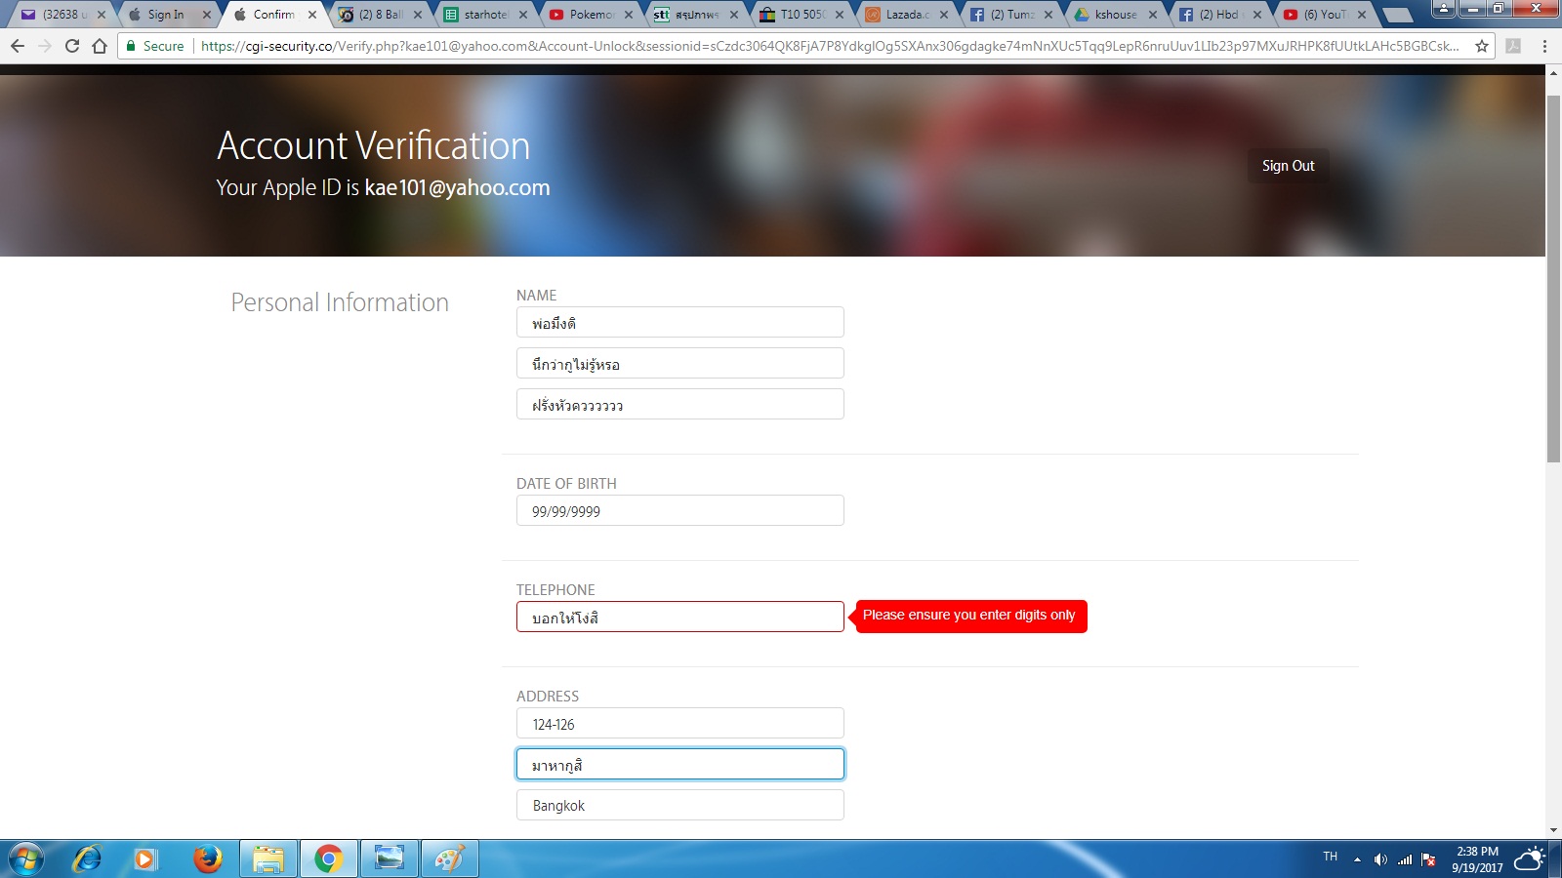Image resolution: width=1562 pixels, height=878 pixels.
Task: Click the TELEPHONE label
Action: (x=555, y=590)
